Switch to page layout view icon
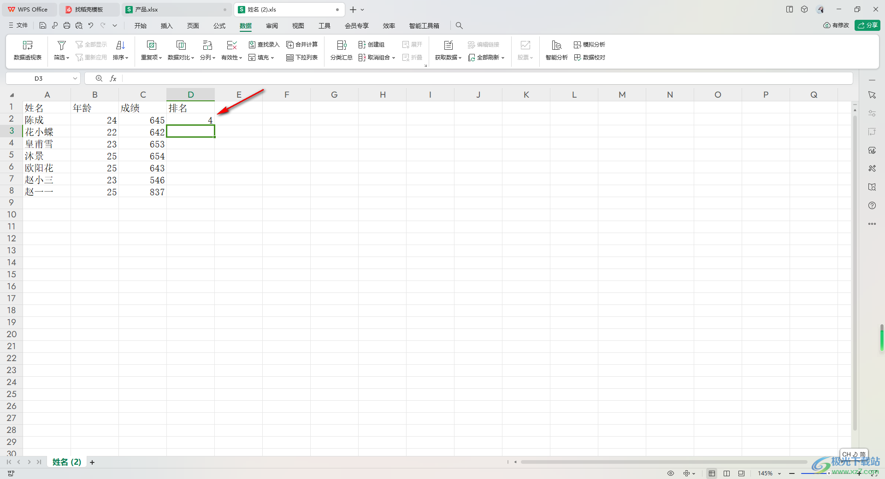The image size is (885, 479). (x=741, y=473)
